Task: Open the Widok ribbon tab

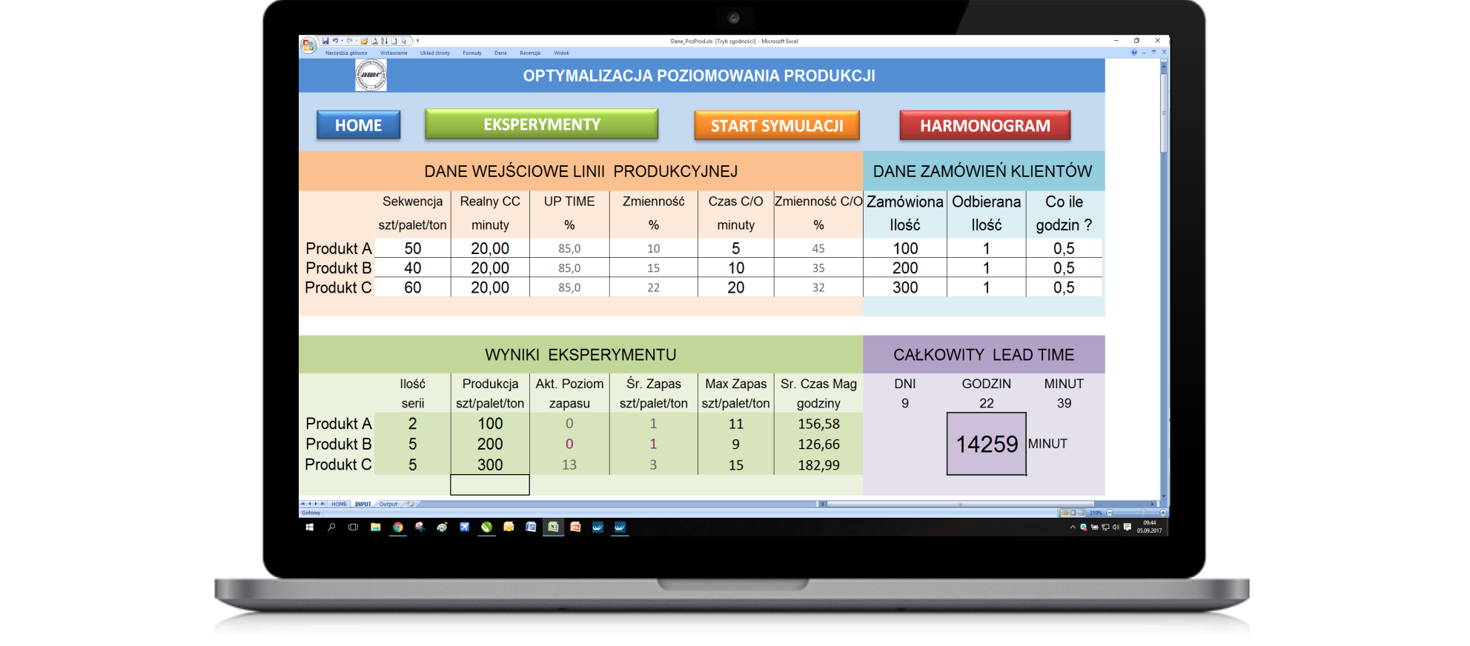Action: click(561, 53)
